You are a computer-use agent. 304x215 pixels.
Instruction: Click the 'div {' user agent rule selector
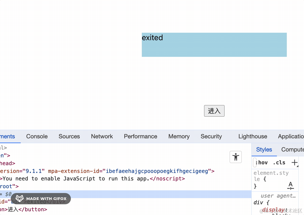[x=261, y=203]
